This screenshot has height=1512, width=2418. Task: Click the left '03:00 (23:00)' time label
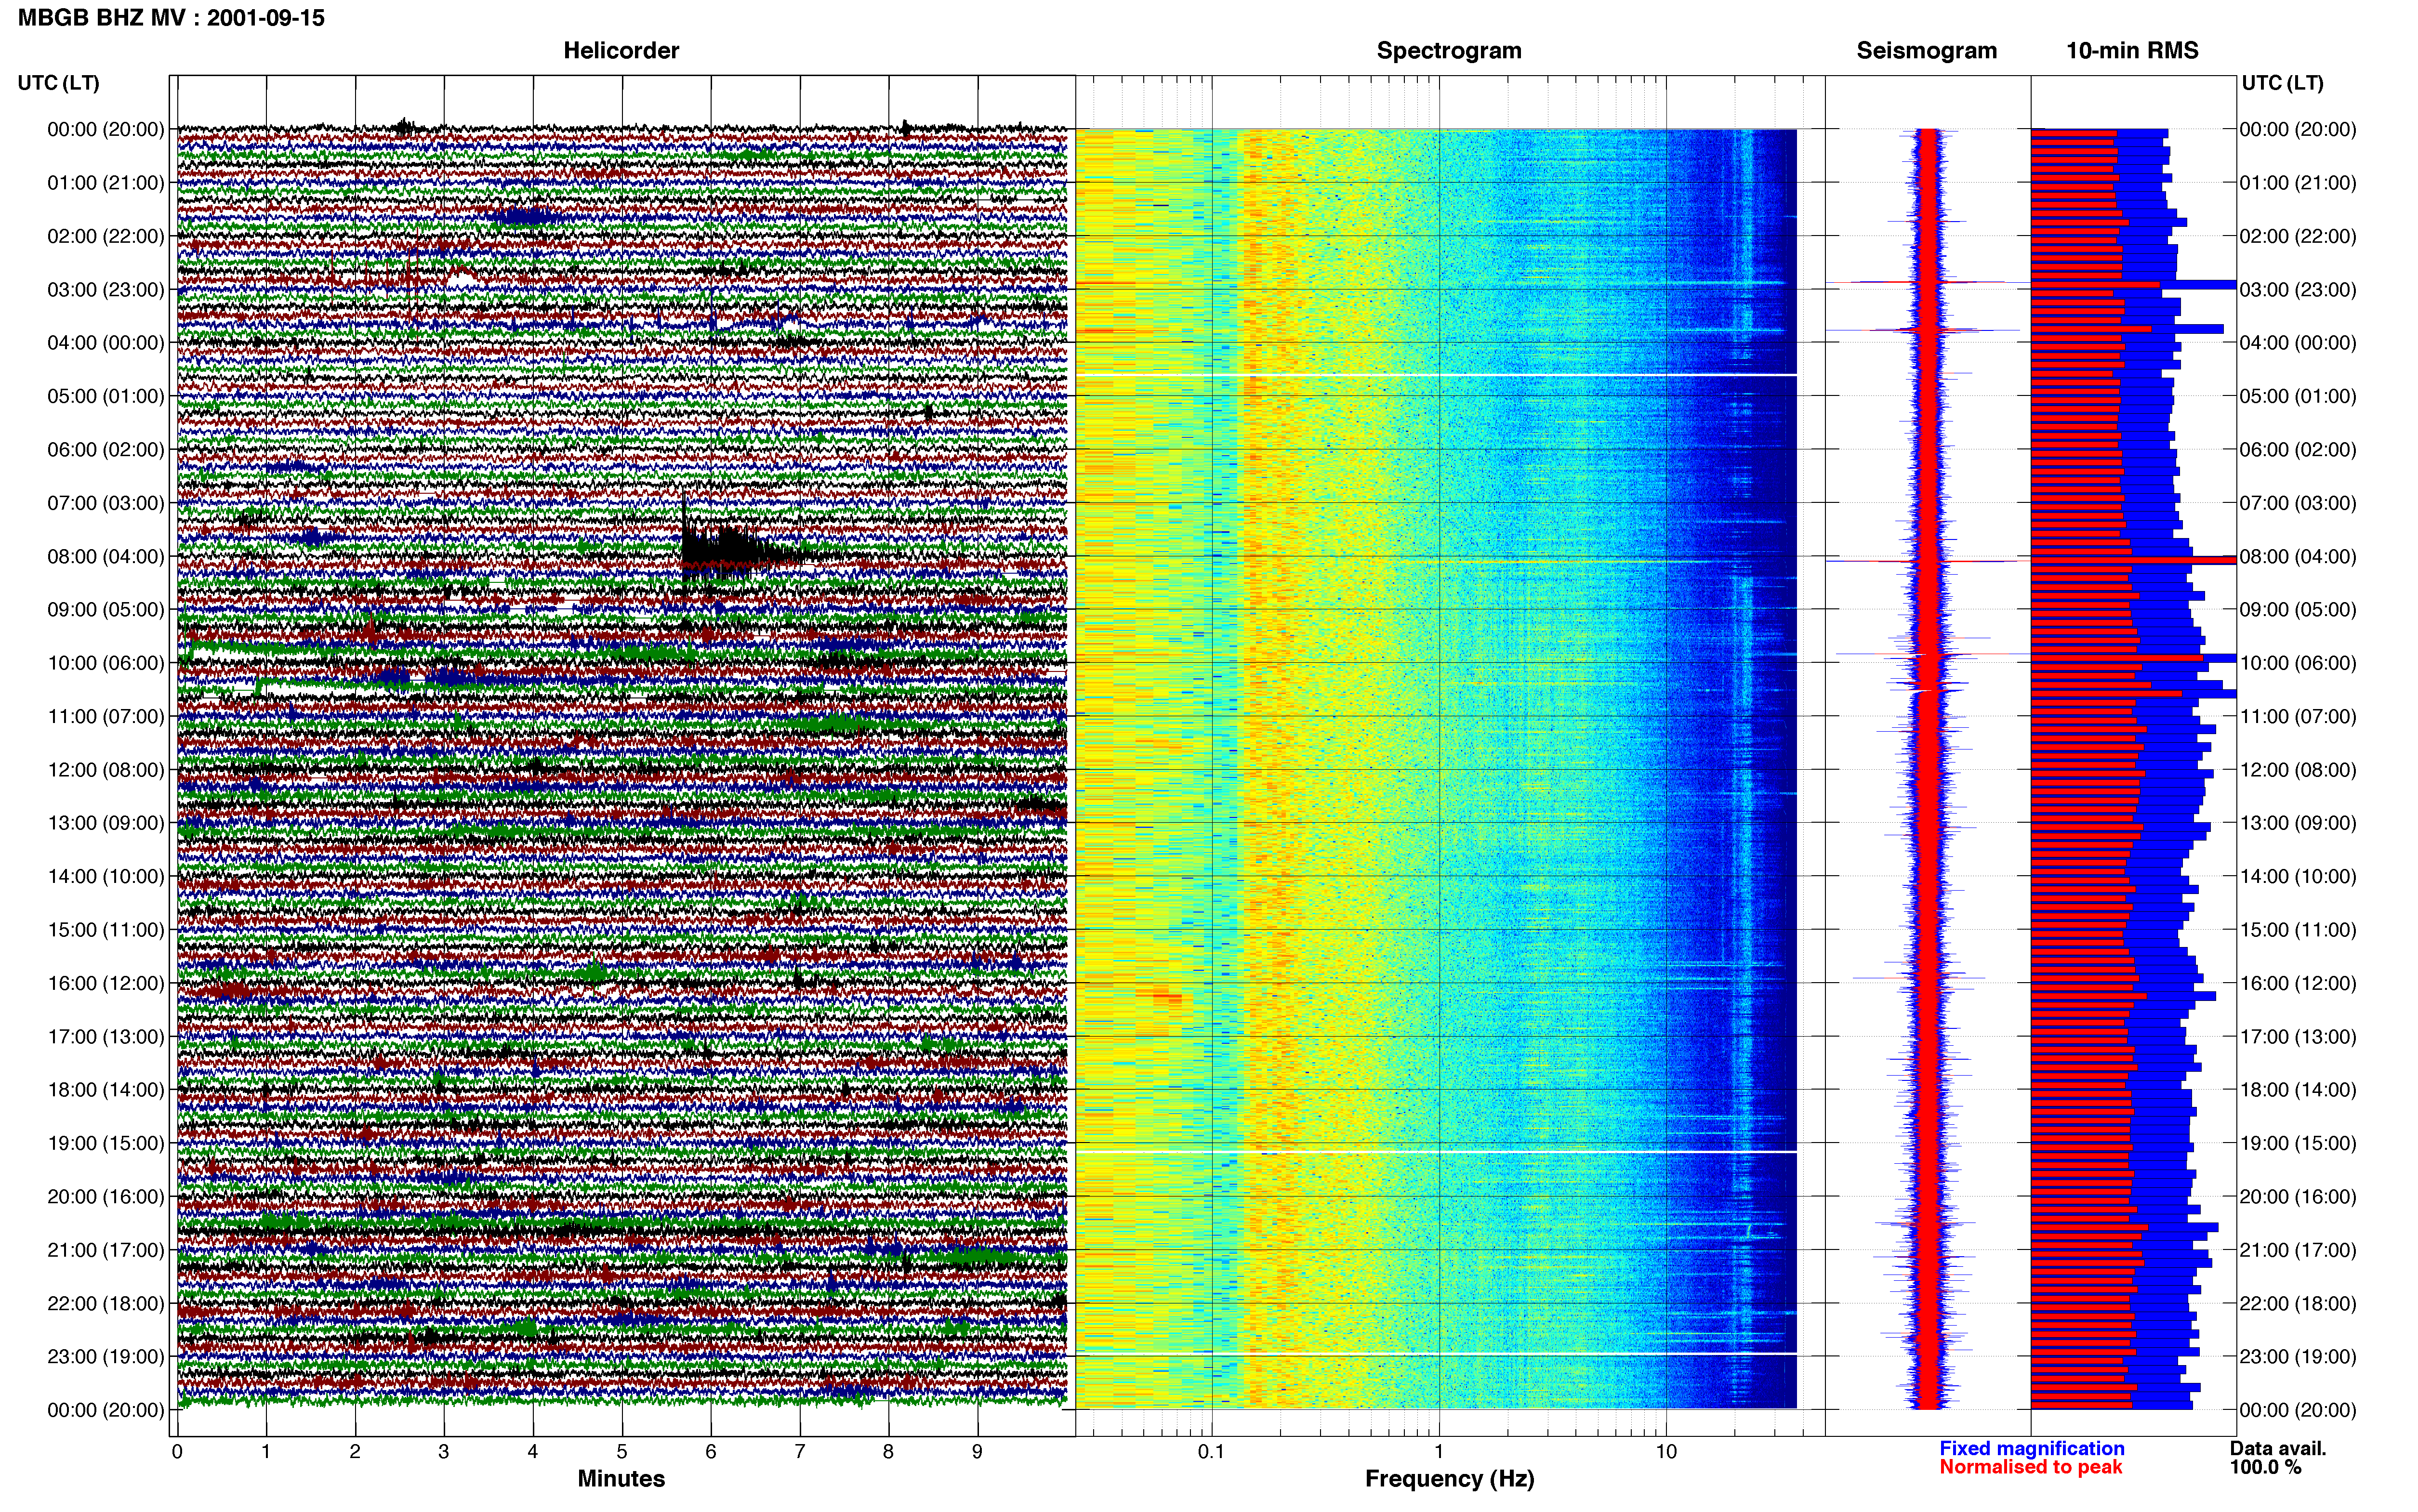click(x=106, y=289)
